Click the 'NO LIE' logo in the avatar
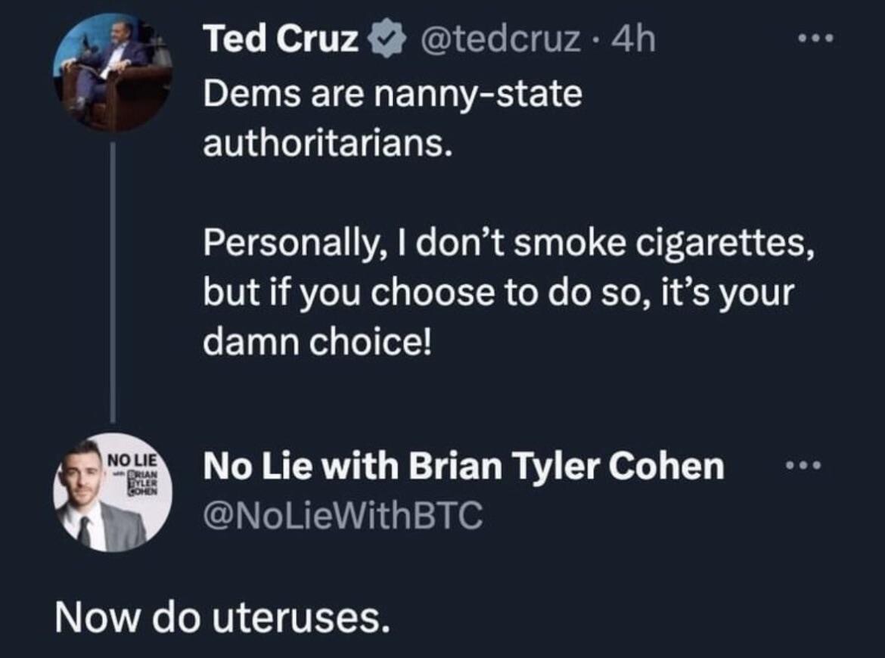 coord(131,459)
